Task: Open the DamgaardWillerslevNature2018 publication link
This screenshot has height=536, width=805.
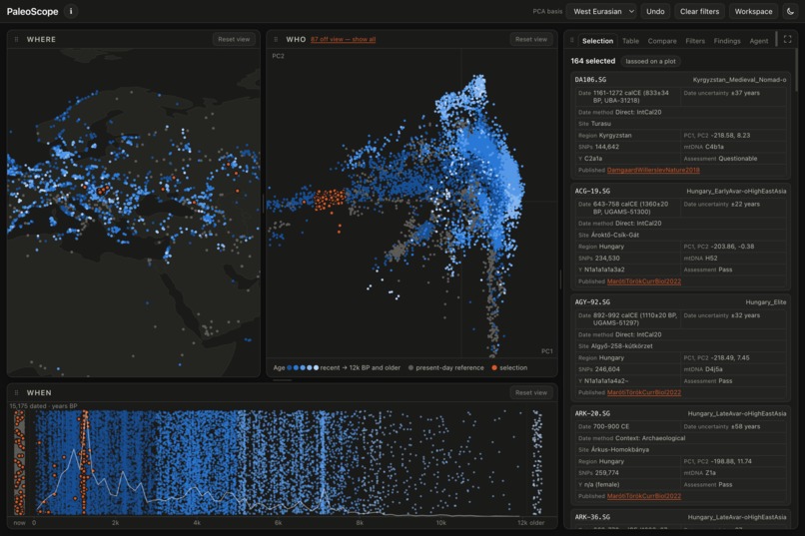Action: (x=653, y=170)
